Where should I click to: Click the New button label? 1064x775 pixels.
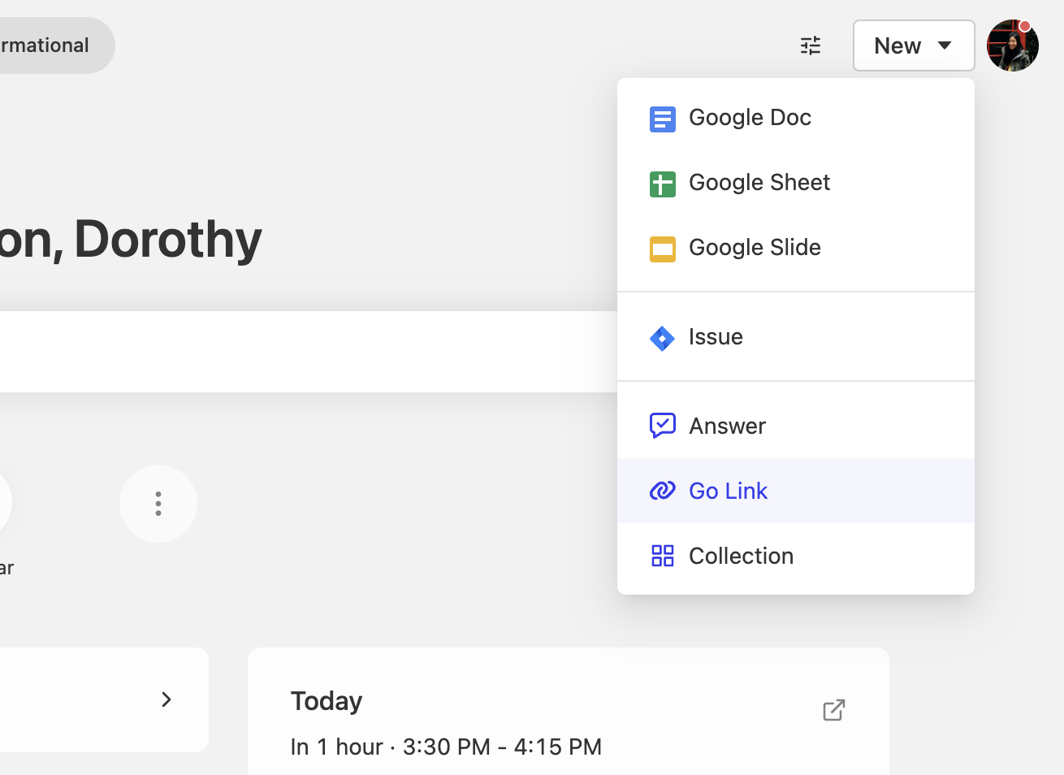[x=897, y=46]
